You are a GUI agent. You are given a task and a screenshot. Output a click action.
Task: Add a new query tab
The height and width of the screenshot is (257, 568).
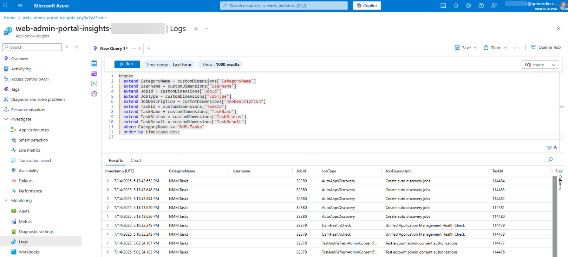click(x=149, y=48)
